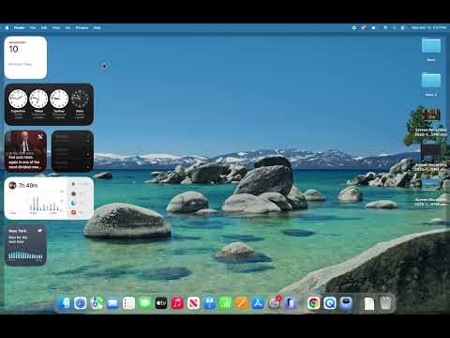The image size is (450, 338).
Task: Open Control Center from menu bar
Action: pos(403,27)
